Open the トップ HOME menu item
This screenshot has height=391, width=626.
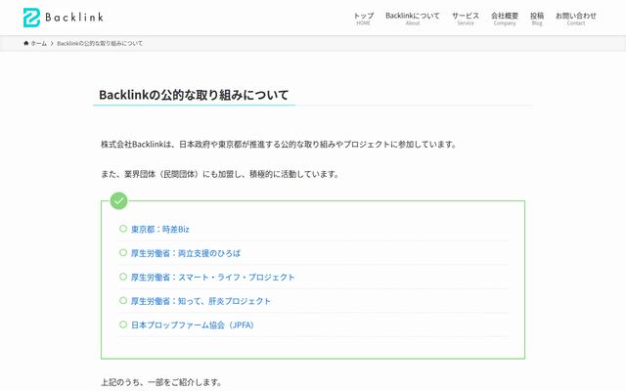tap(363, 19)
